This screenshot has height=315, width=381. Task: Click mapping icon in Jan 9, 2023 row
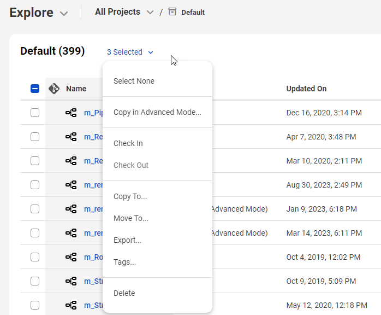click(x=71, y=209)
